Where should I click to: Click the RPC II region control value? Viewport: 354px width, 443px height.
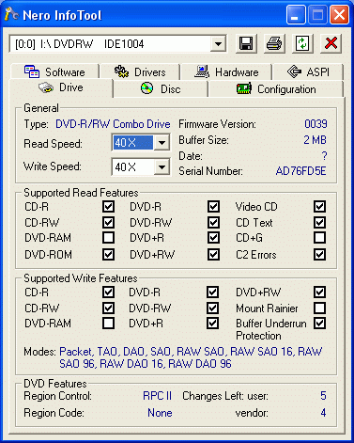[x=157, y=396]
